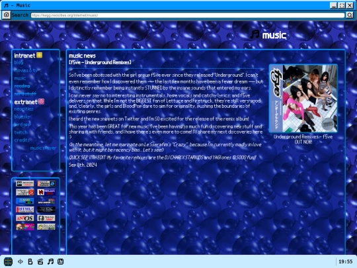
Task: Go to the music sidebar link
Action: 20,78
